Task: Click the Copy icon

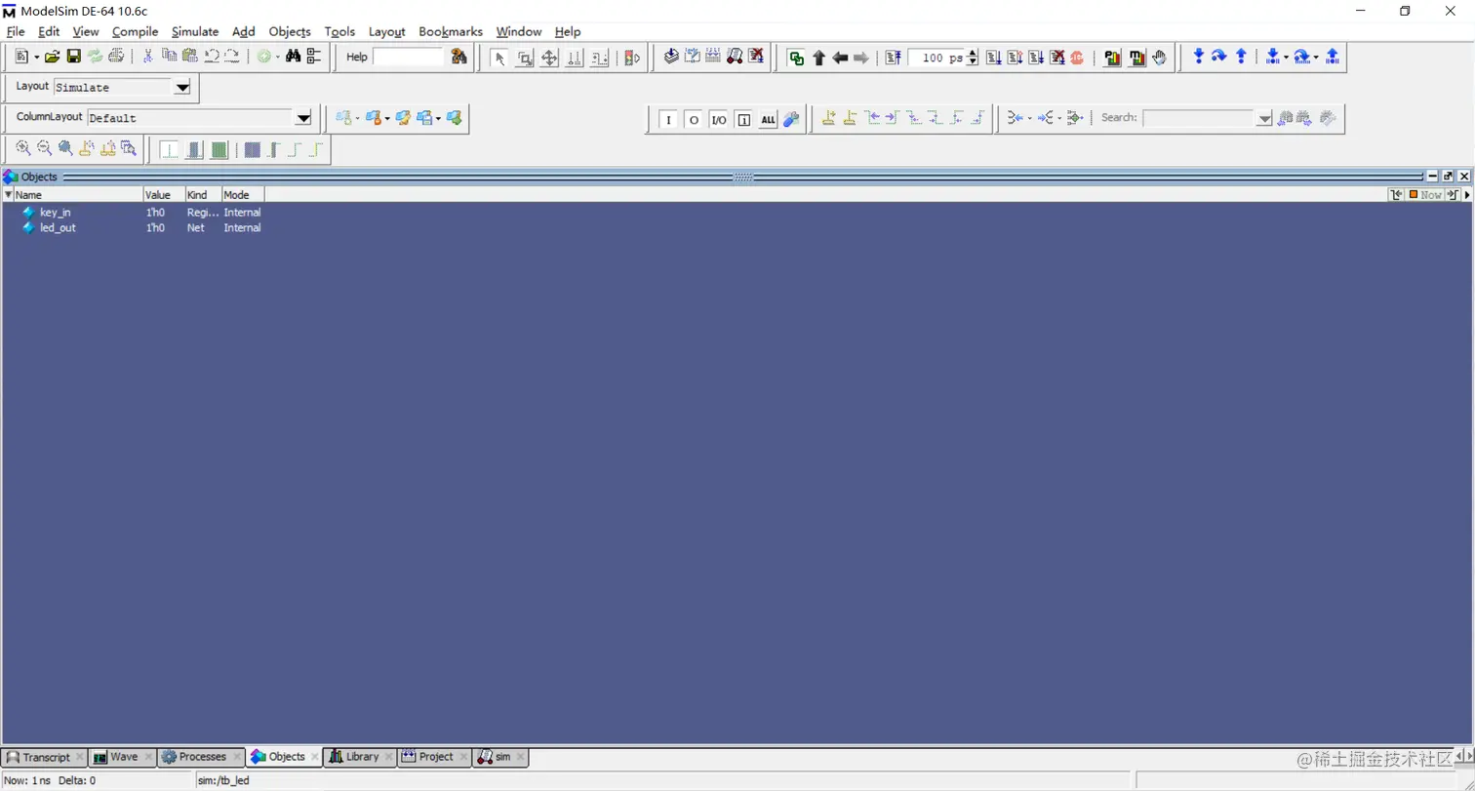Action: (169, 58)
